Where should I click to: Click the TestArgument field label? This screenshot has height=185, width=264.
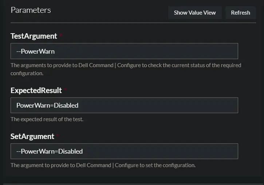point(34,36)
